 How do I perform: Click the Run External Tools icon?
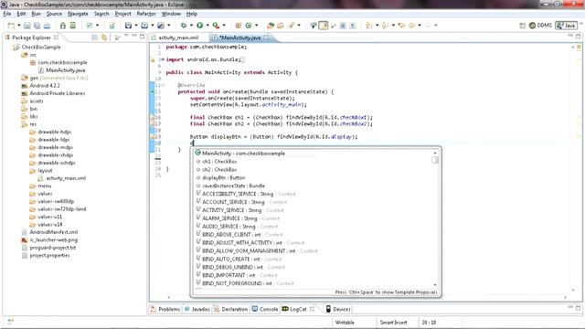pyautogui.click(x=216, y=26)
